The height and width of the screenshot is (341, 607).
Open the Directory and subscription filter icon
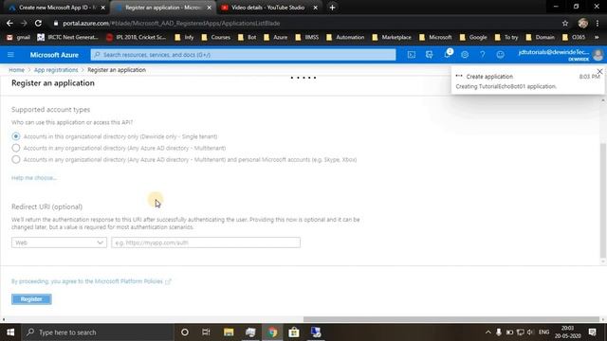[429, 55]
